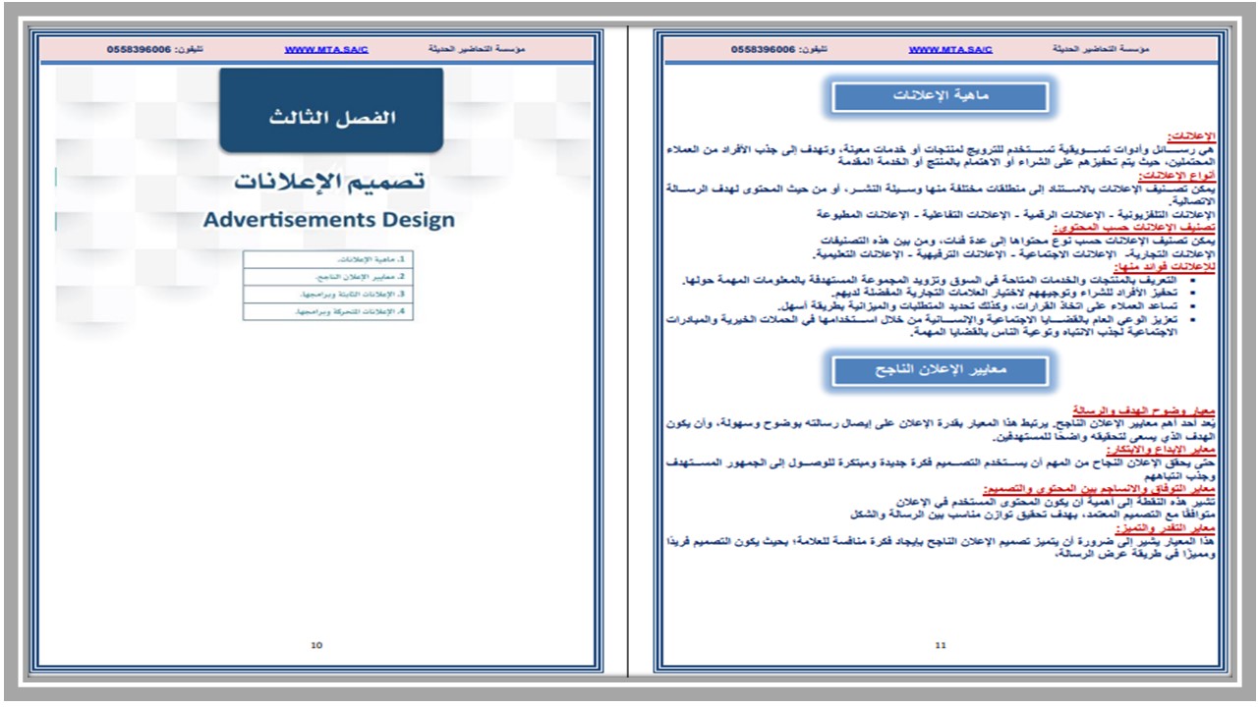The height and width of the screenshot is (707, 1258).
Task: Select contents row '1. ماهية الإعلانات'
Action: (327, 259)
